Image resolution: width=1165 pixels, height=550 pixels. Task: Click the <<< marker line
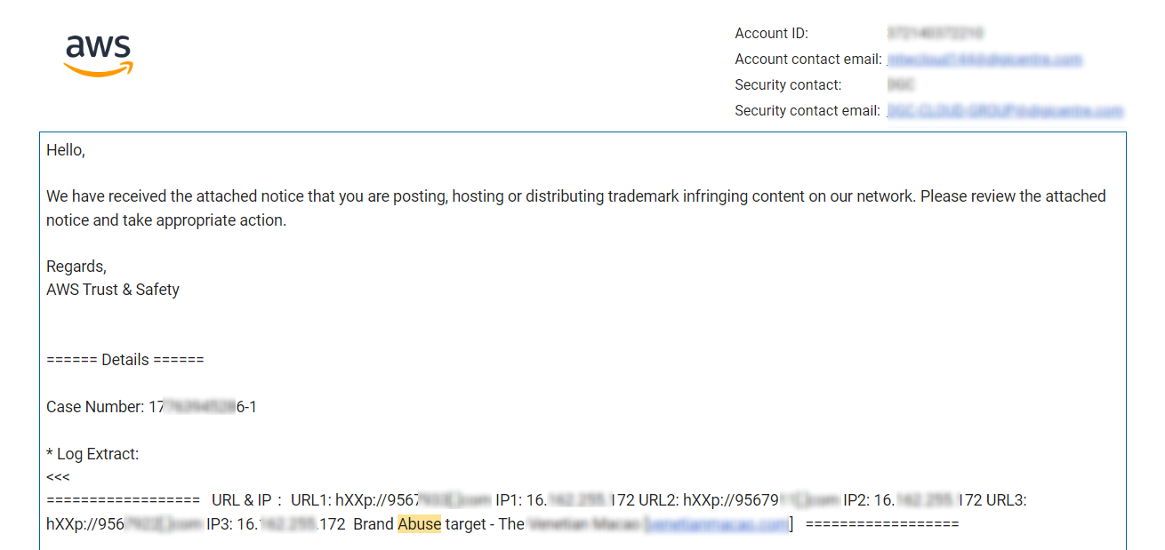tap(58, 477)
